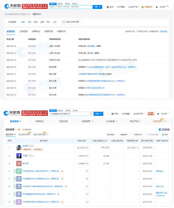Switch to the 法律诉讼 tab in top panel
The width and height of the screenshot is (174, 208).
click(x=36, y=32)
